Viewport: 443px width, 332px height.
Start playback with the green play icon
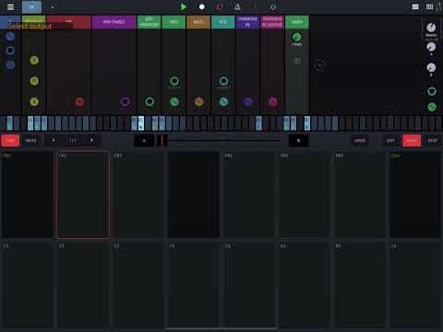coord(184,6)
